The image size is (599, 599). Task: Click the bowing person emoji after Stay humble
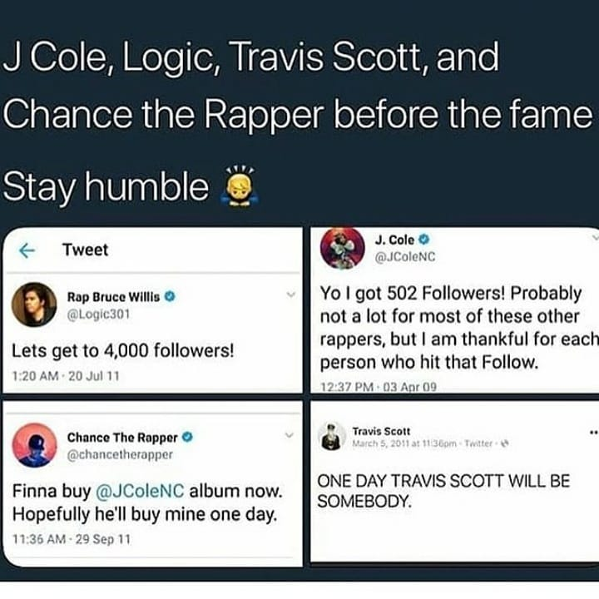240,187
